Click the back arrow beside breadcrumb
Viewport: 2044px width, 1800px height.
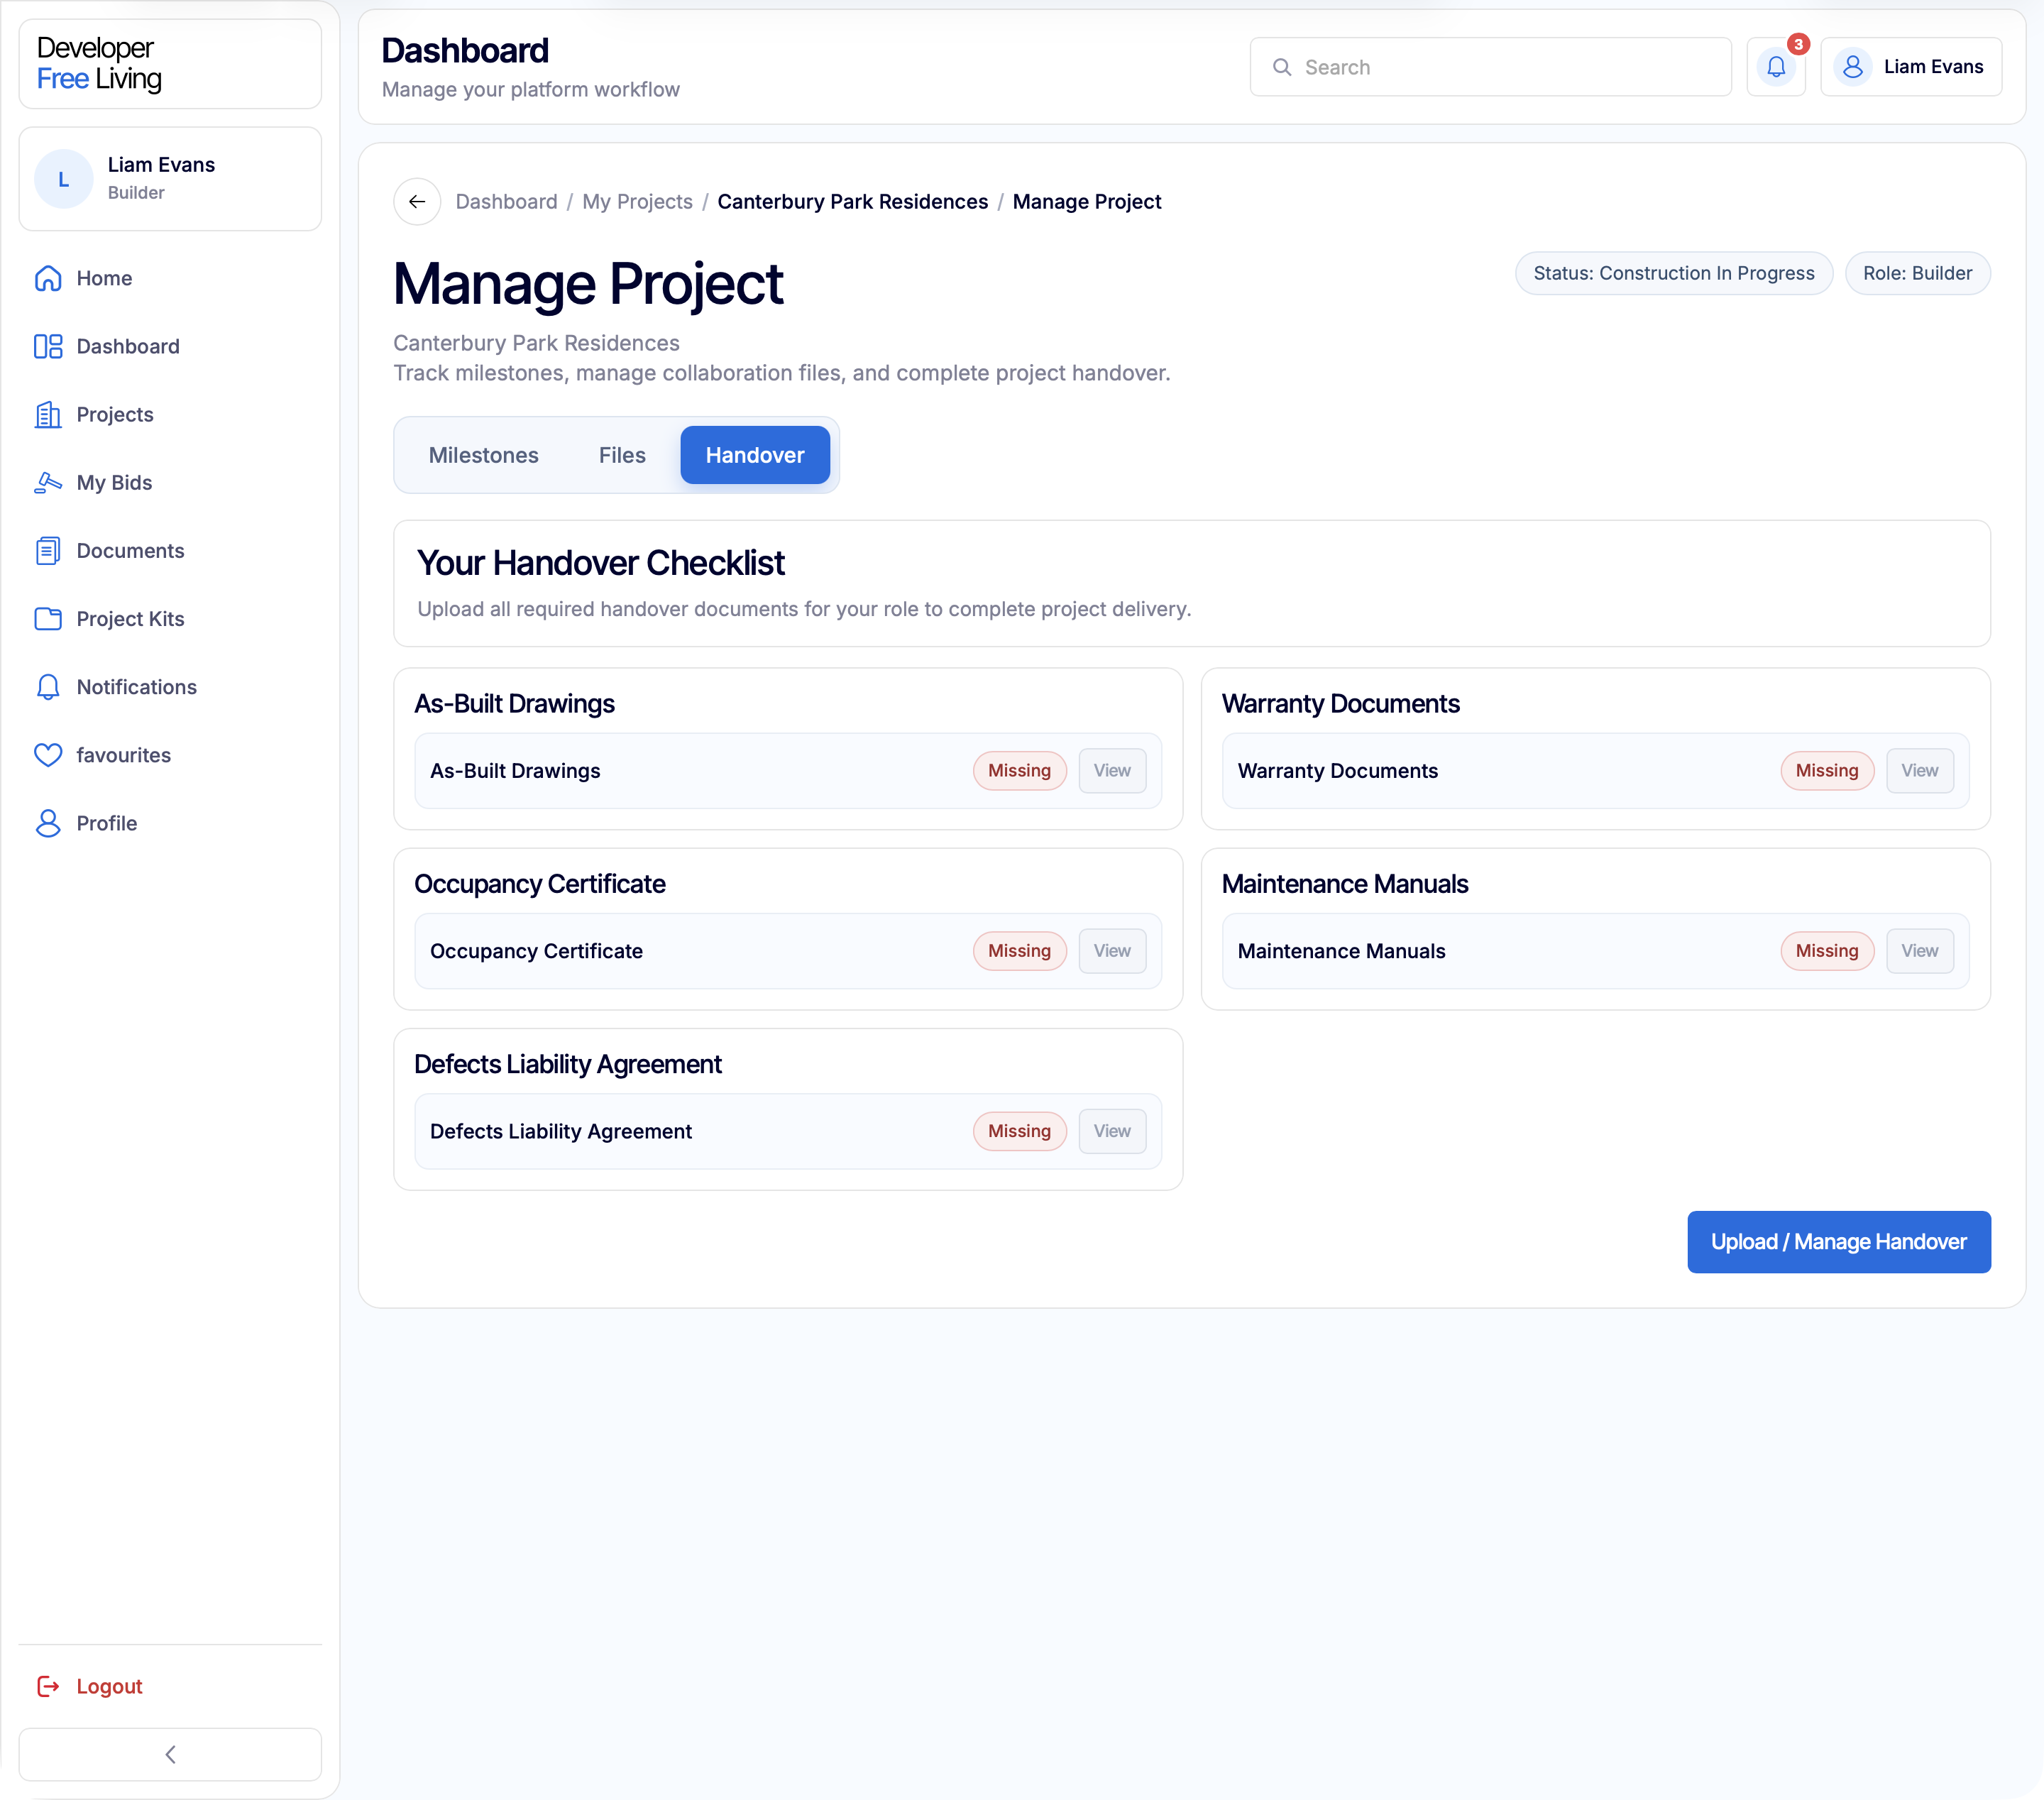[x=417, y=202]
